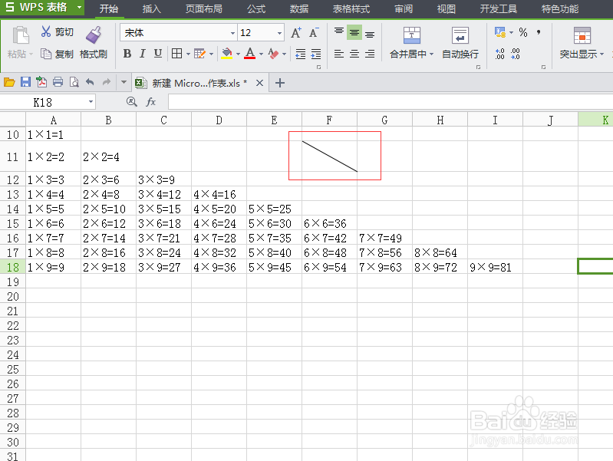
Task: Open the 数据 tab
Action: click(299, 8)
